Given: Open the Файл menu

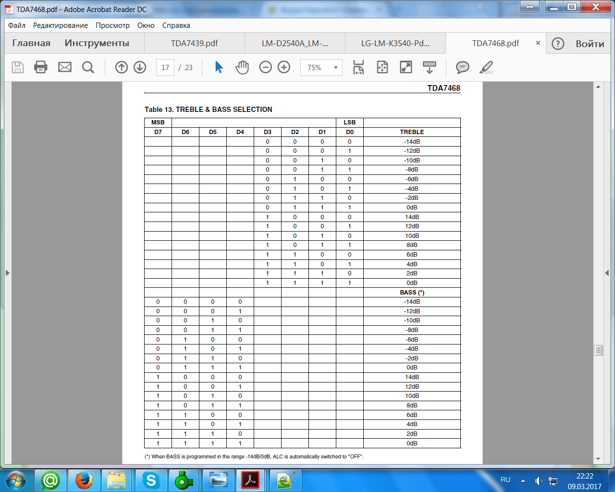Looking at the screenshot, I should click(17, 25).
